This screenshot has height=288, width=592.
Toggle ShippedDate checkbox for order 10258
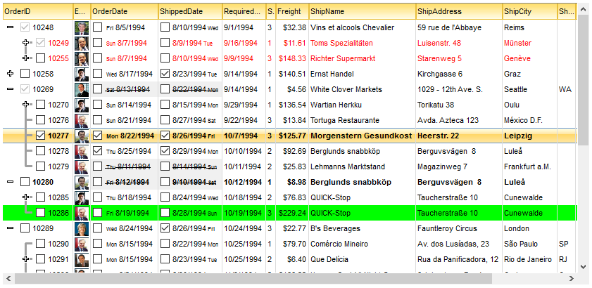click(x=165, y=74)
